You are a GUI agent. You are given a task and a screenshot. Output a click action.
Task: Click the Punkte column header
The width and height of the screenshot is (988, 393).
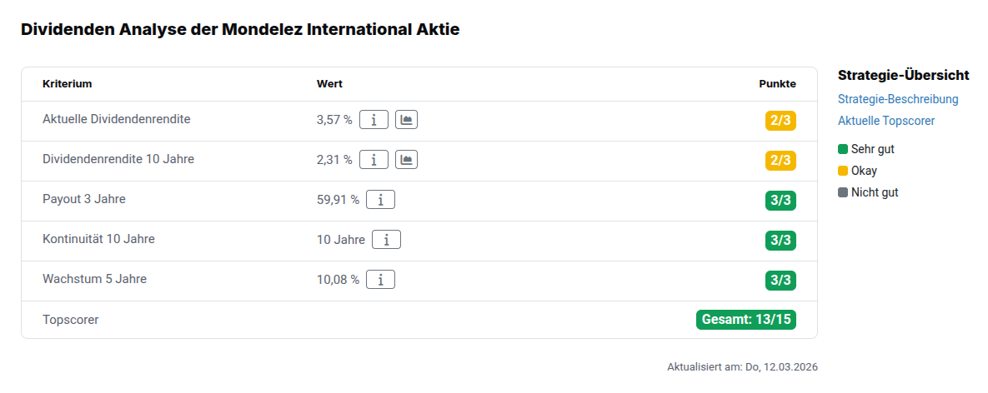777,84
